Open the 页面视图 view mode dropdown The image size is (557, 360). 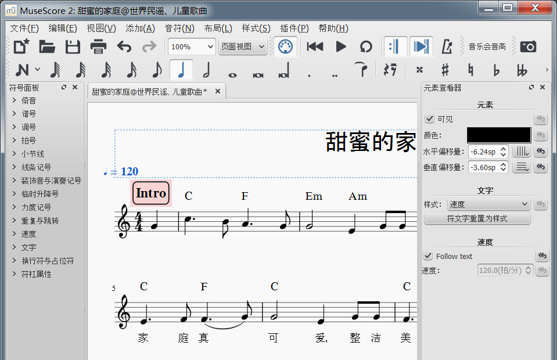point(243,46)
